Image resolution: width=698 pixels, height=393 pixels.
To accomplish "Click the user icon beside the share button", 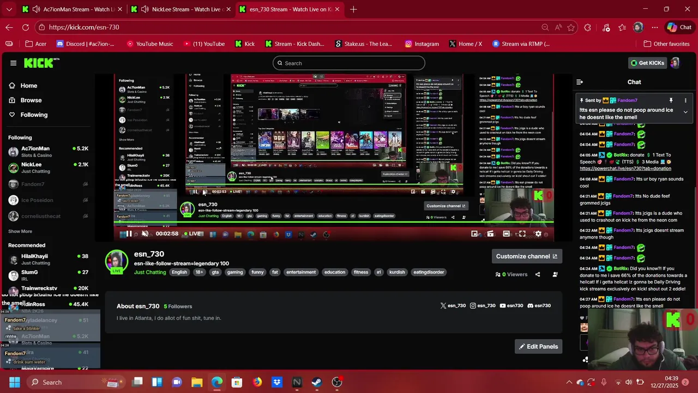I will point(555,275).
